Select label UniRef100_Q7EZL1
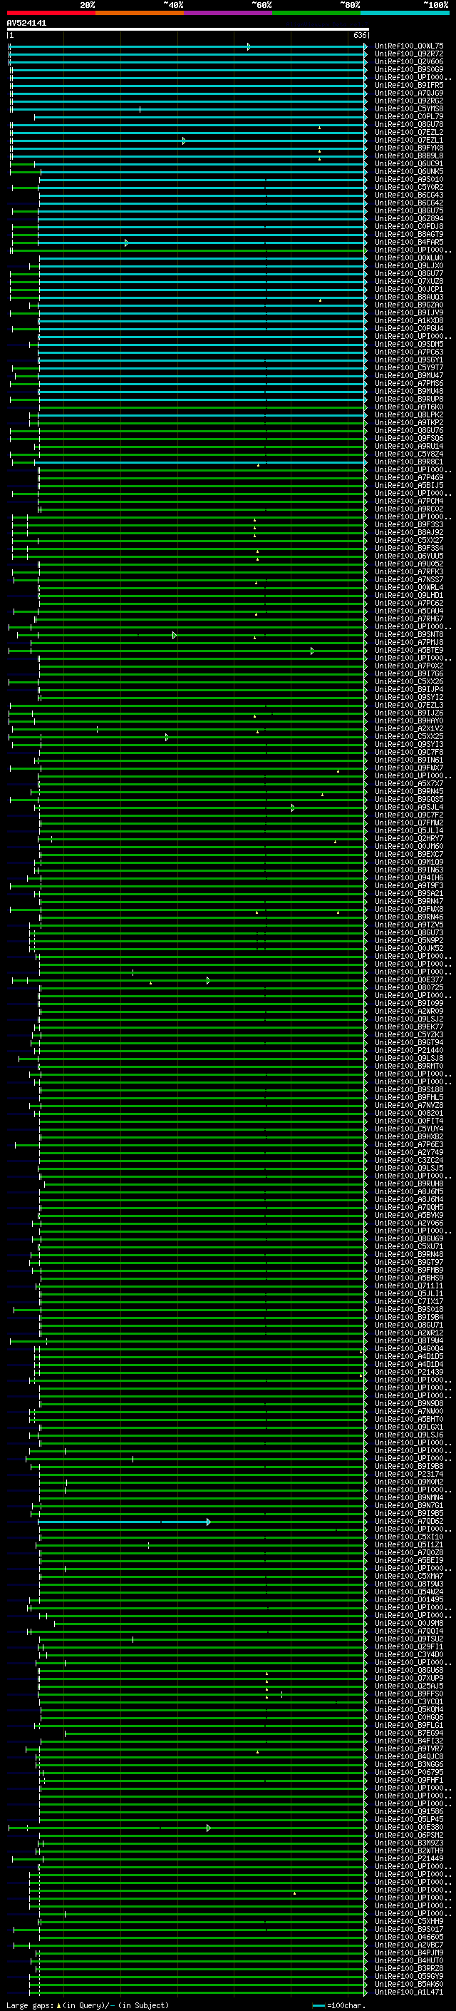The height and width of the screenshot is (2011, 456). [409, 140]
